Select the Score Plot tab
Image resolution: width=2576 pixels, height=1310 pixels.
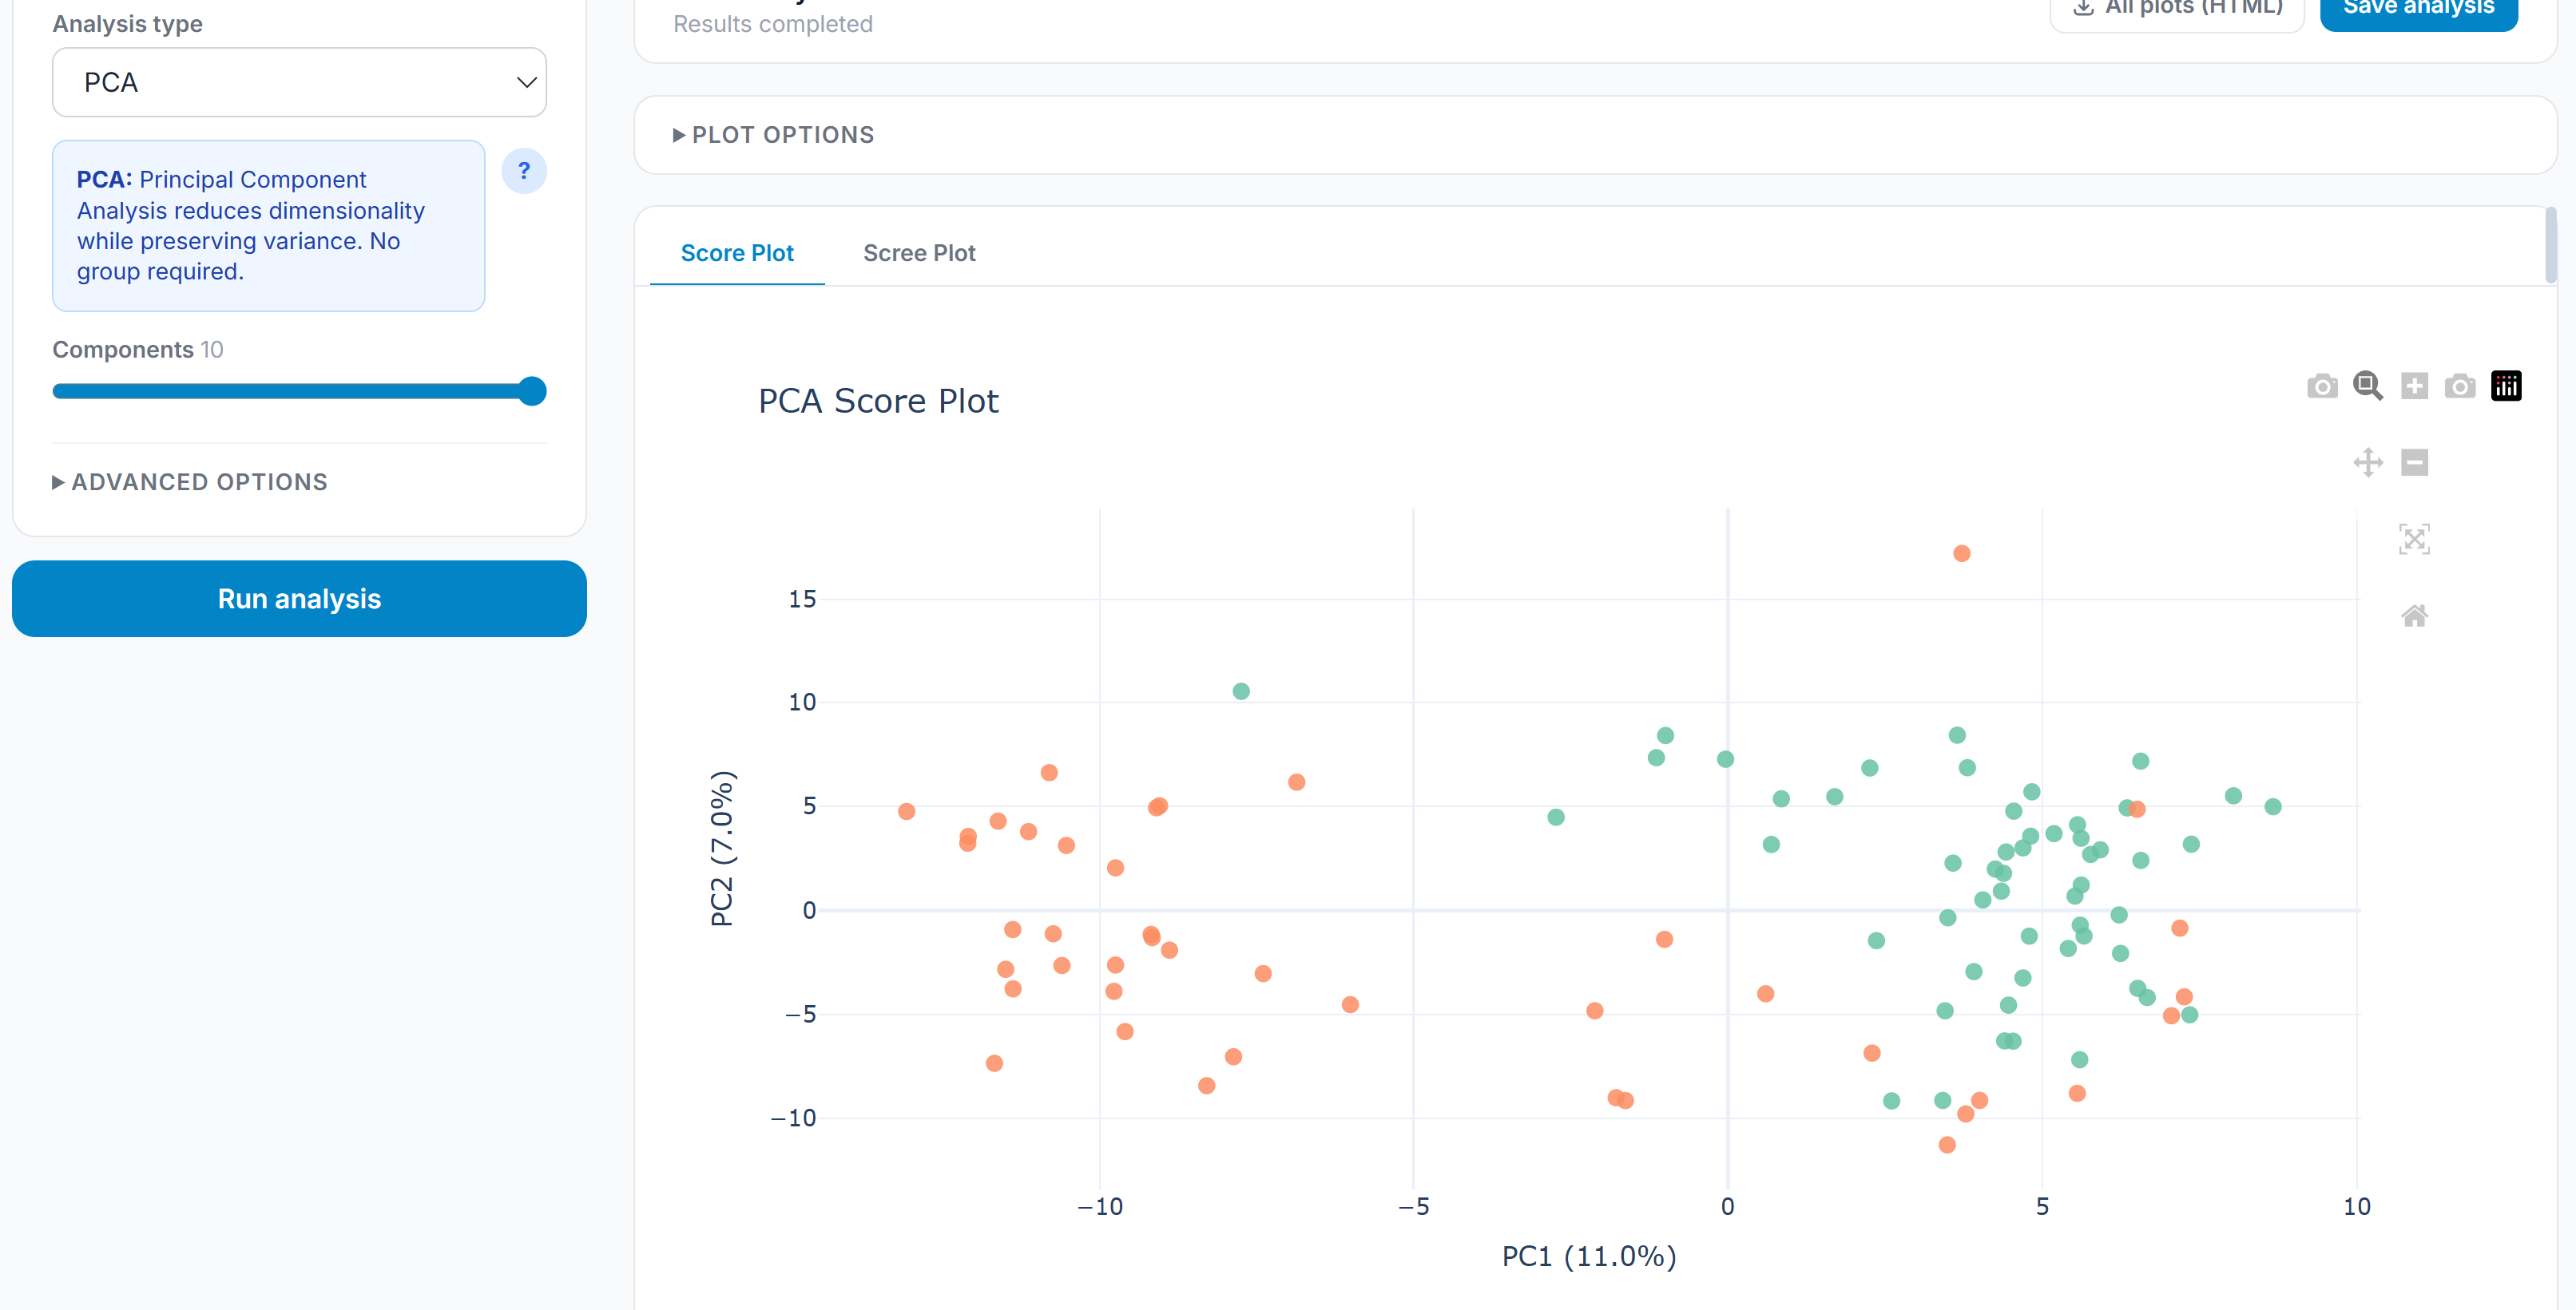tap(737, 253)
